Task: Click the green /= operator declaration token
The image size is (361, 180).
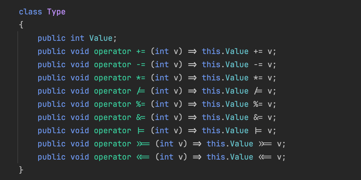Action: (x=141, y=91)
